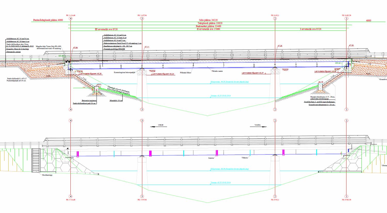Click the '47,04' elevation mark
387x213 pixels.
pos(75,48)
